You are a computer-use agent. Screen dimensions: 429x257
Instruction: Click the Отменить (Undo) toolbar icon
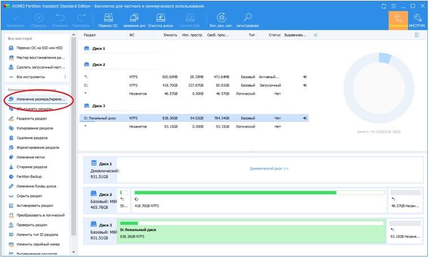[x=60, y=20]
